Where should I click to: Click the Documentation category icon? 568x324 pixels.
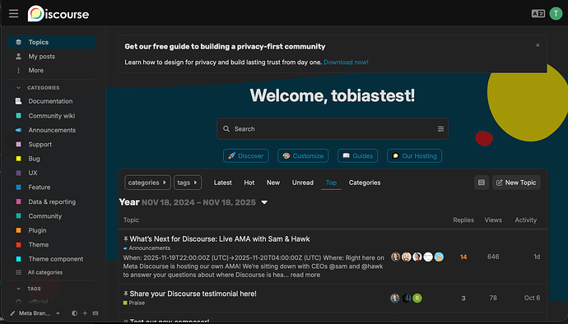pyautogui.click(x=18, y=101)
